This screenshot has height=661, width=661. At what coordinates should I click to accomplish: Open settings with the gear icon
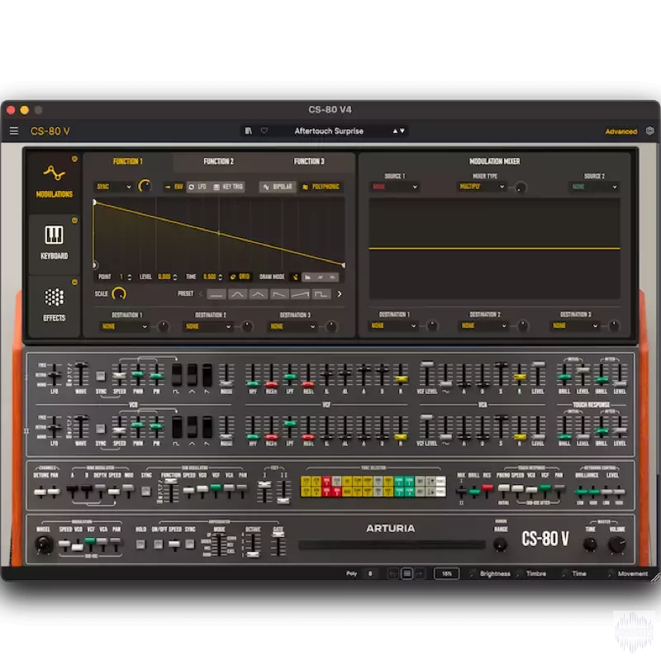(x=649, y=131)
